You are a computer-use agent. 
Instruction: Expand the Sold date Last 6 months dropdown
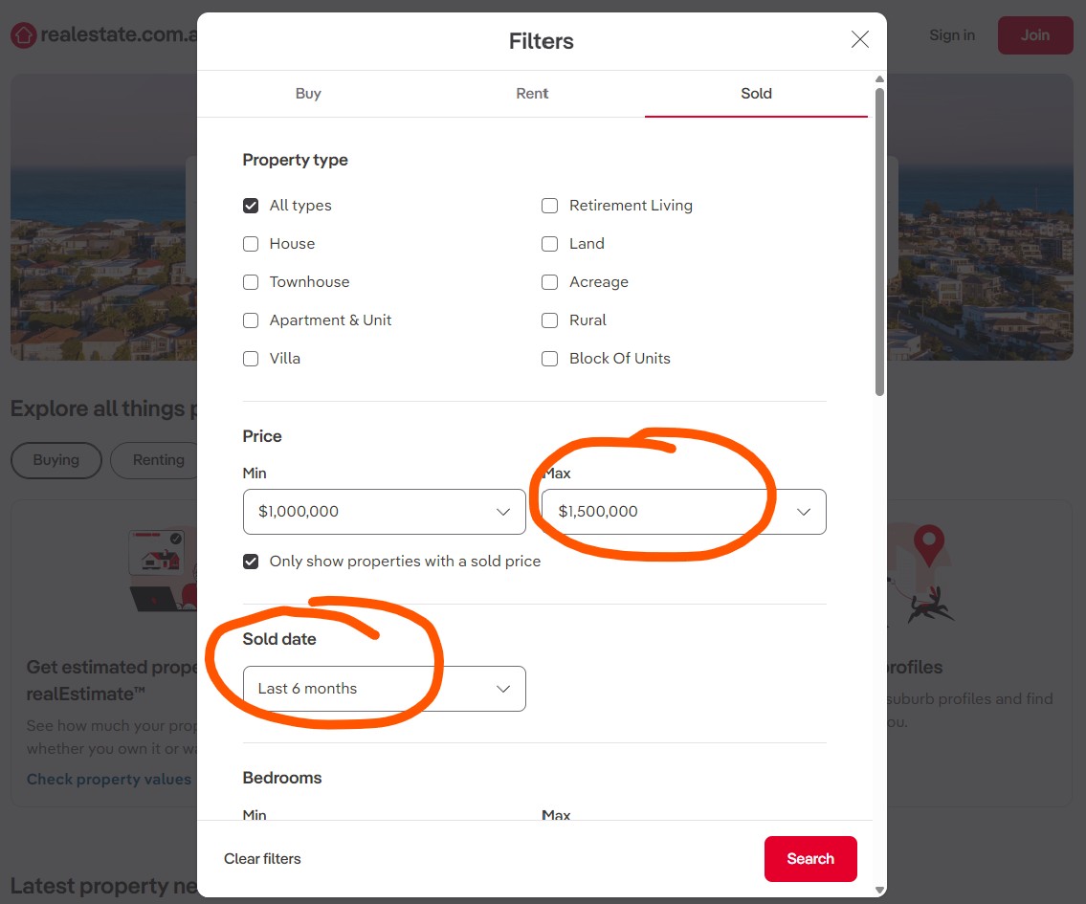point(385,689)
